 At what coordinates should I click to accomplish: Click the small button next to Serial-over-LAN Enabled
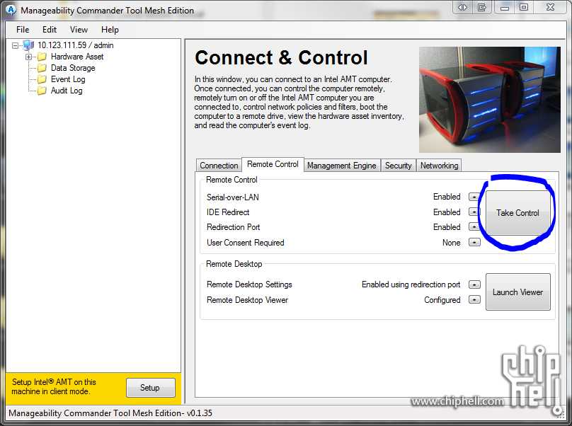pos(474,197)
